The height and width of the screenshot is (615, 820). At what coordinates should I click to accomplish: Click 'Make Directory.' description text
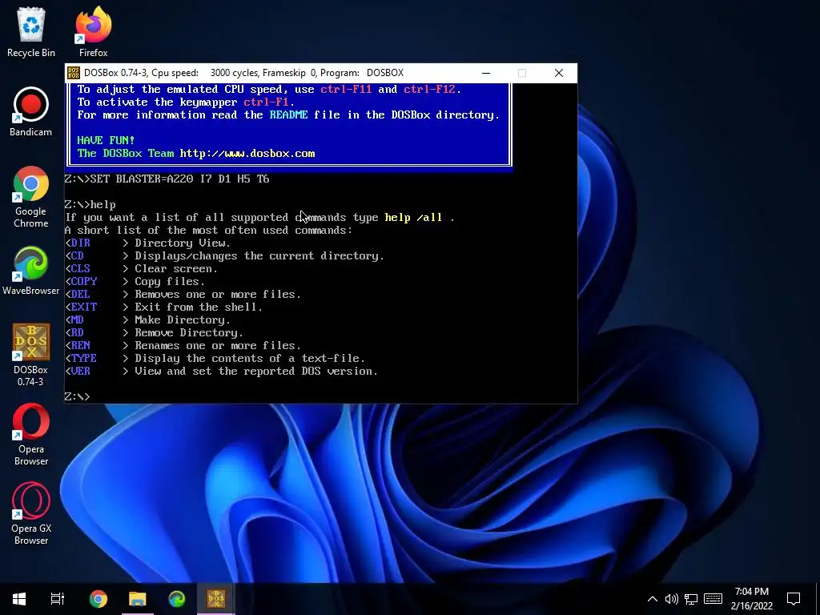[183, 320]
